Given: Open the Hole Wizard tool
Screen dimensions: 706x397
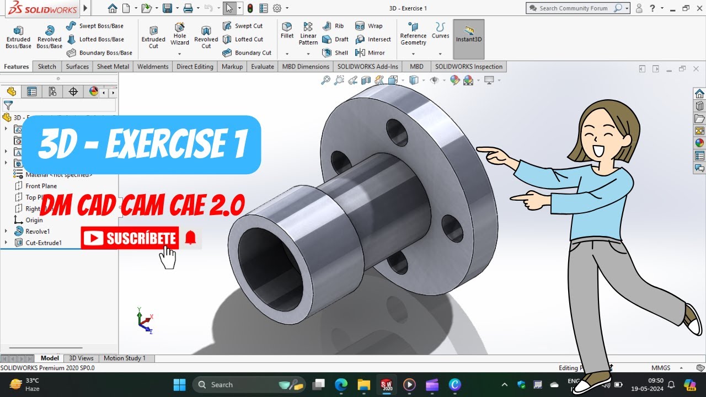Looking at the screenshot, I should coord(180,34).
